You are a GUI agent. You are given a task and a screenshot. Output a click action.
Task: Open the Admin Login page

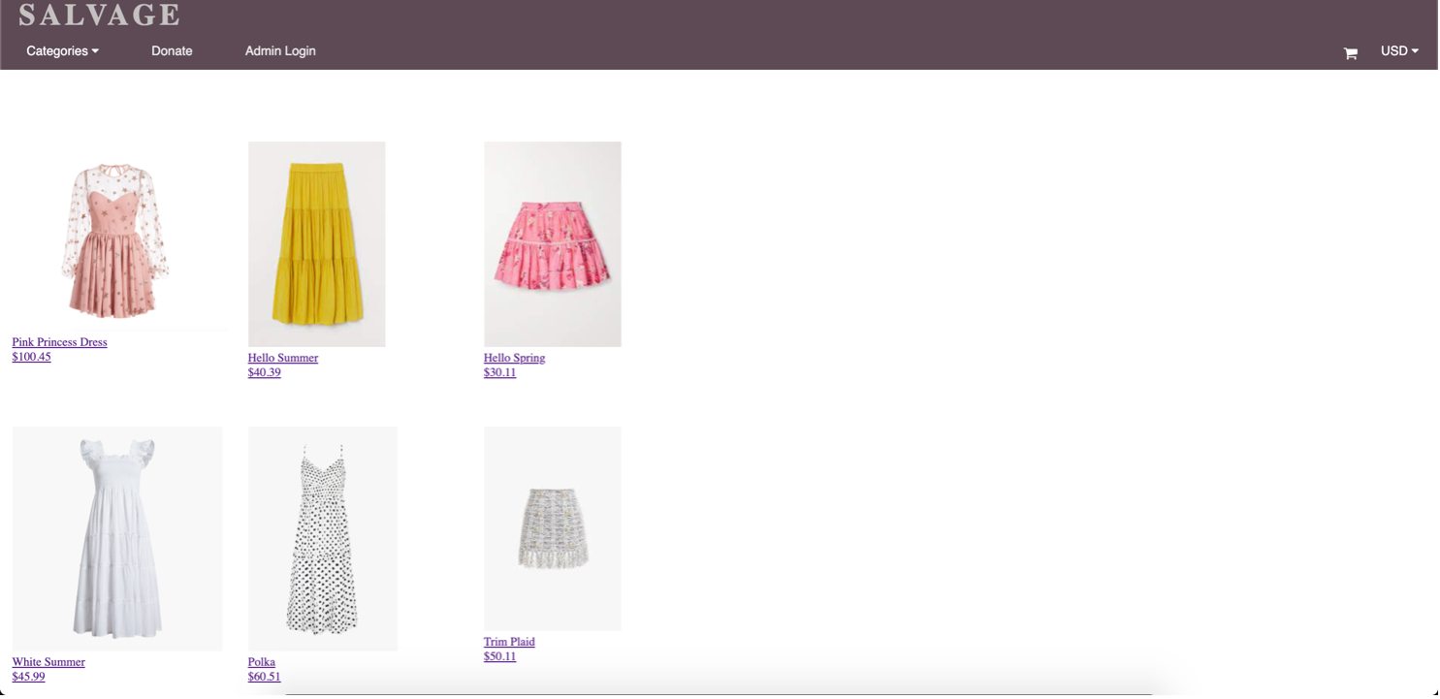pos(280,50)
